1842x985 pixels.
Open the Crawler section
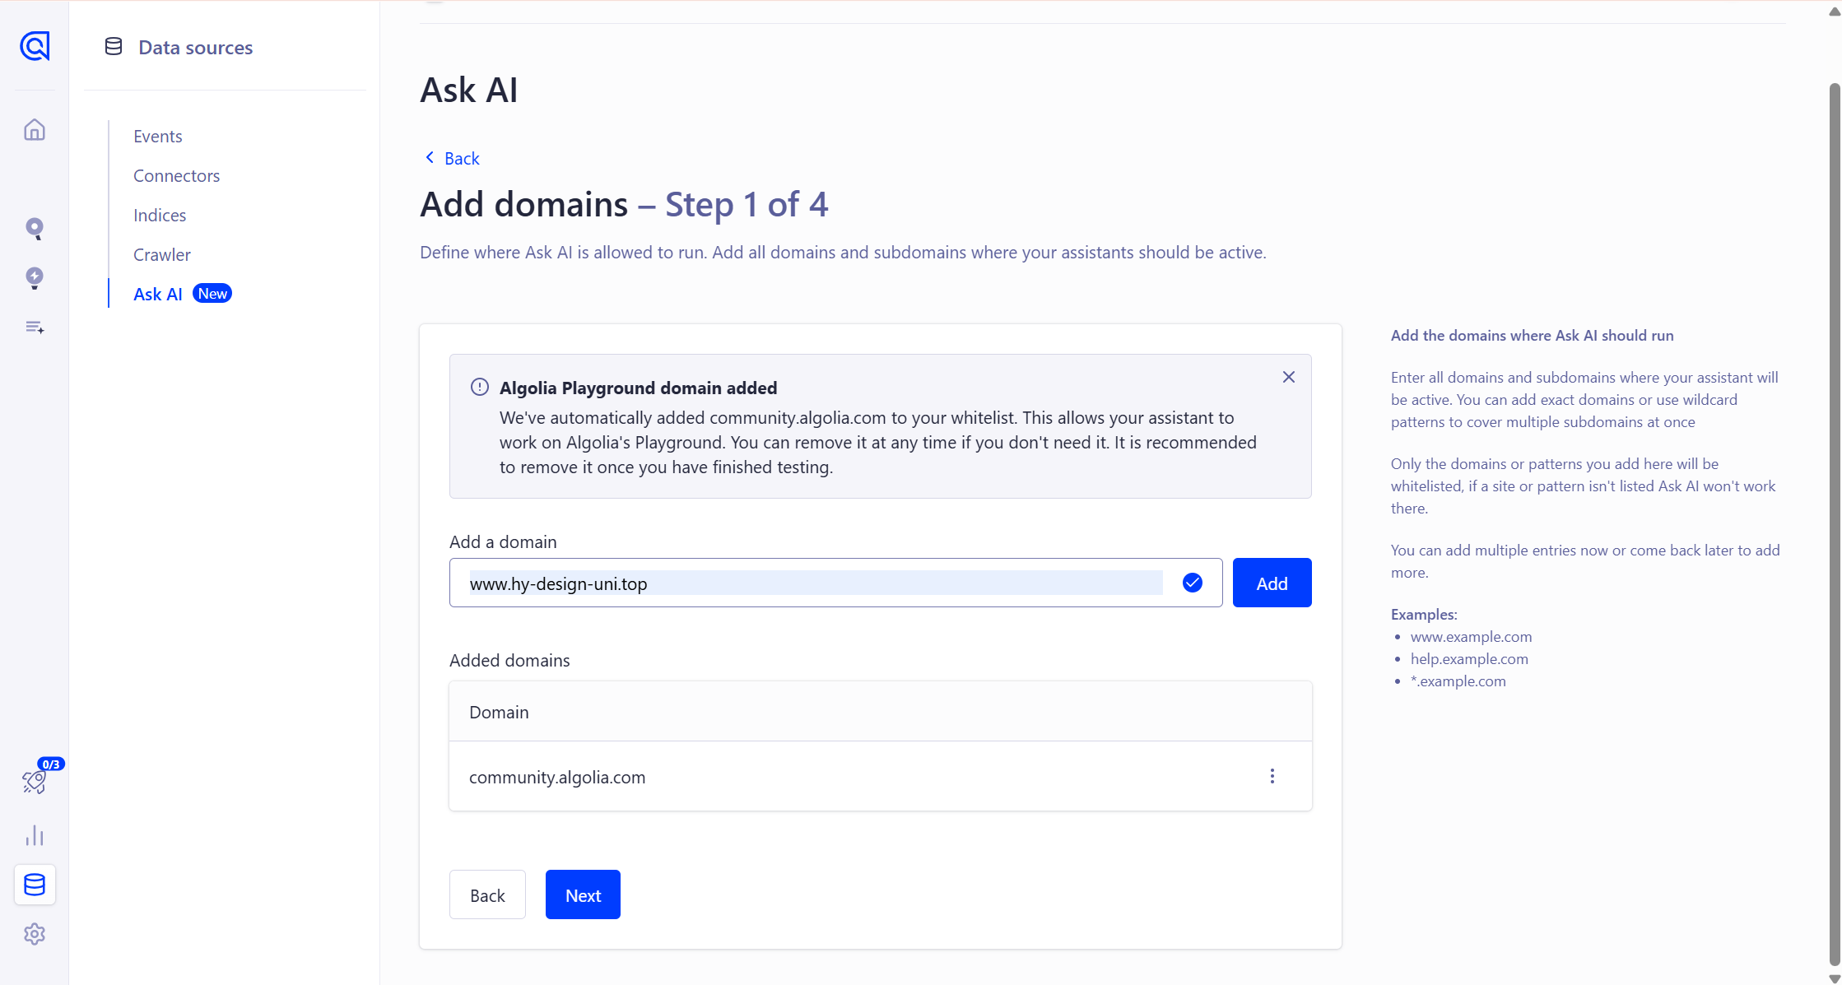(x=161, y=255)
